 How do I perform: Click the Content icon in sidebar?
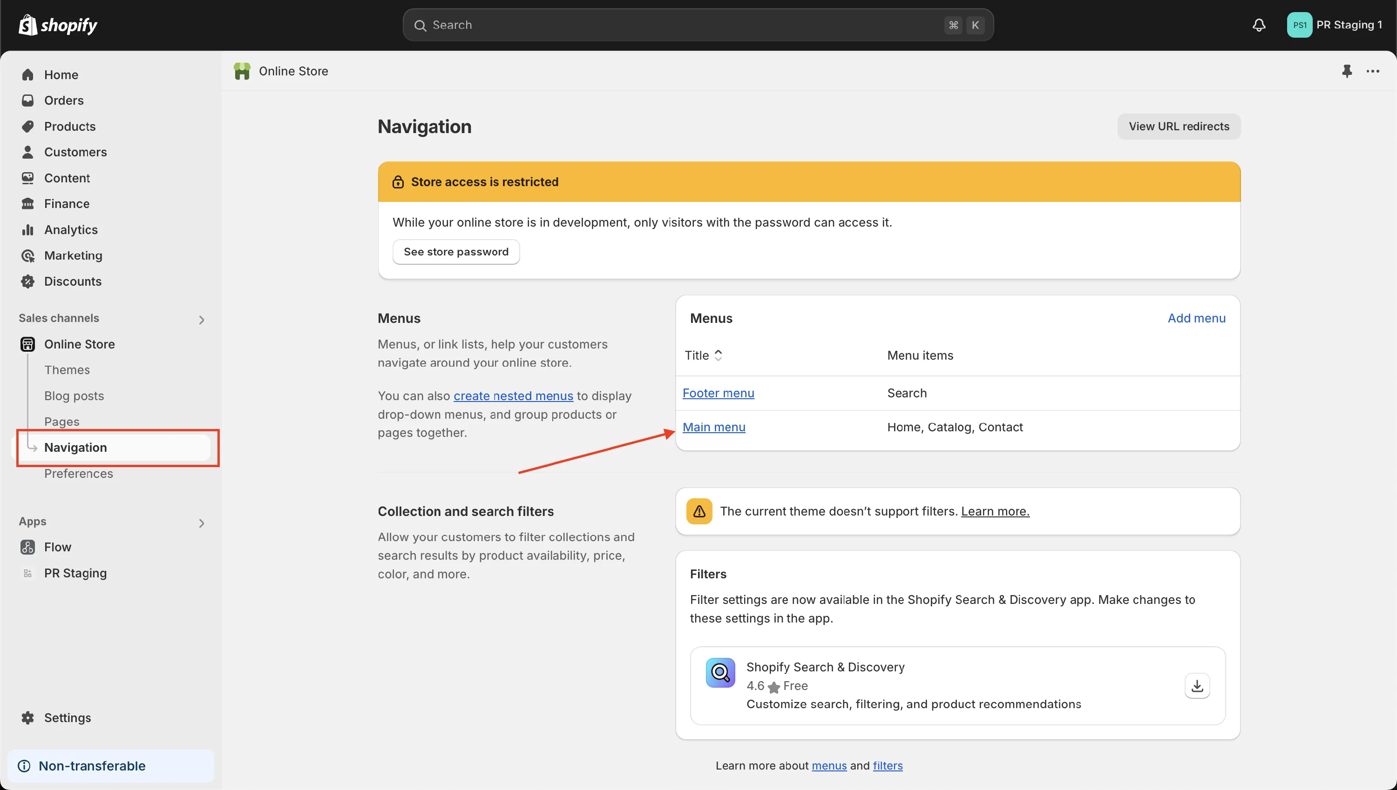pyautogui.click(x=27, y=178)
